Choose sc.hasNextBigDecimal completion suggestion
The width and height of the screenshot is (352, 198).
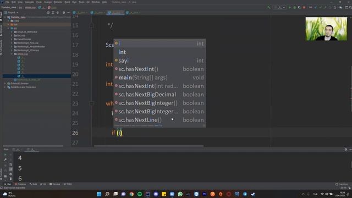[x=159, y=95]
